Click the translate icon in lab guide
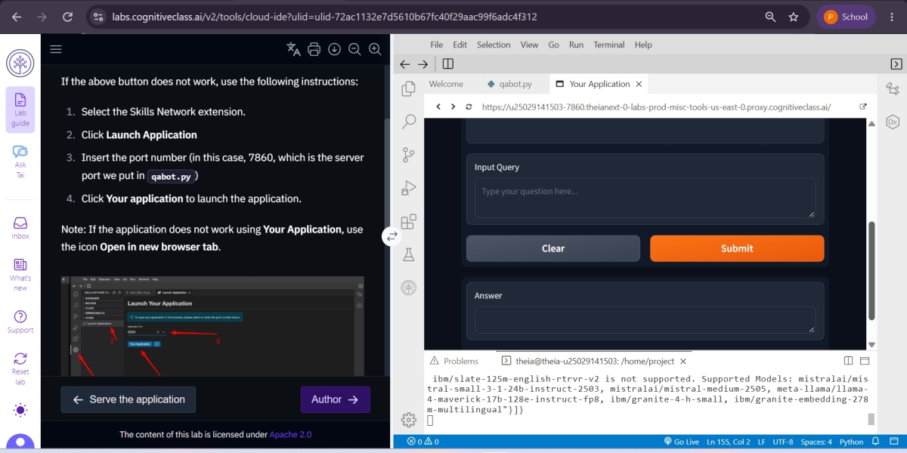 (294, 50)
